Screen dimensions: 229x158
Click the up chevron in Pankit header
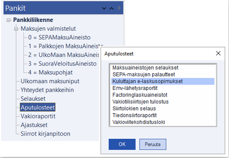click(112, 8)
